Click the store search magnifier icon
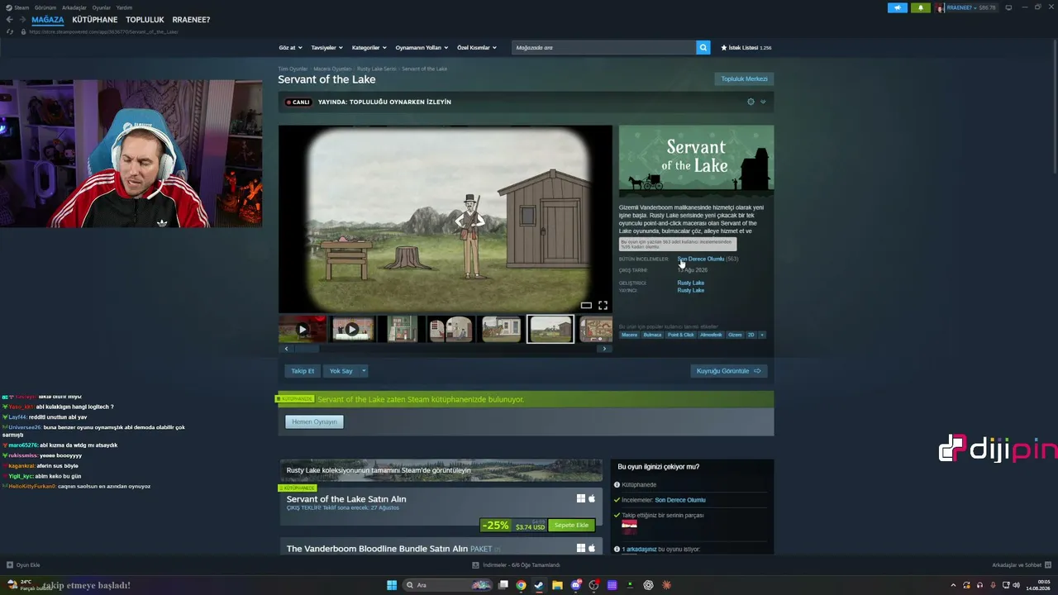The height and width of the screenshot is (595, 1058). pyautogui.click(x=703, y=48)
